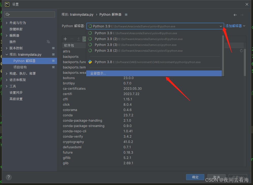
Task: Navigate back using the left arrow icon
Action: pos(235,15)
